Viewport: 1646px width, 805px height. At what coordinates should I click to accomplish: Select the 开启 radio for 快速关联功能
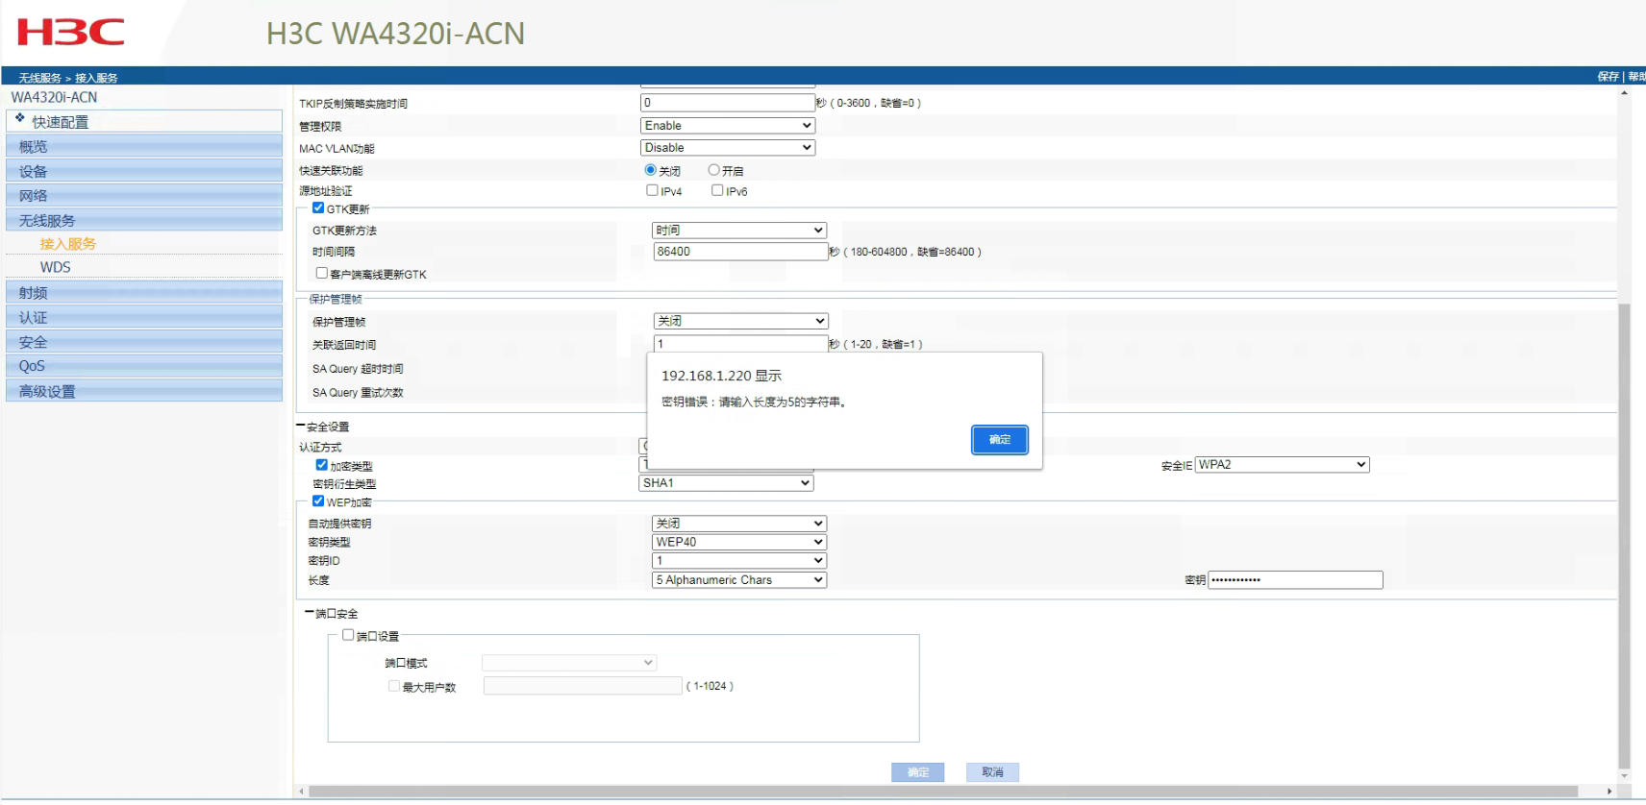point(714,170)
